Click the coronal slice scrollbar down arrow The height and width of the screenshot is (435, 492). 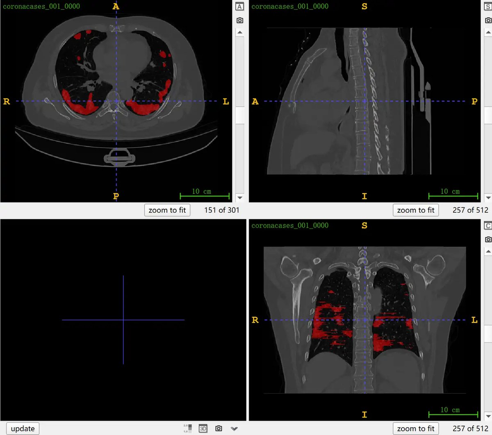(488, 417)
